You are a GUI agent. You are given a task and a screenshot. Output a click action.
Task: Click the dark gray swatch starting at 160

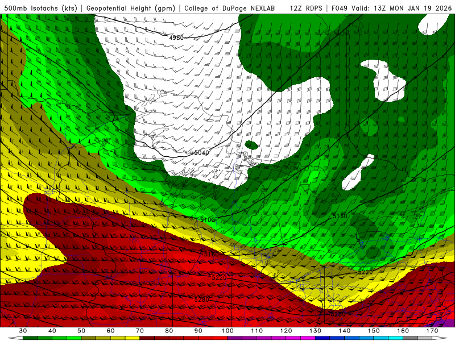(x=410, y=338)
